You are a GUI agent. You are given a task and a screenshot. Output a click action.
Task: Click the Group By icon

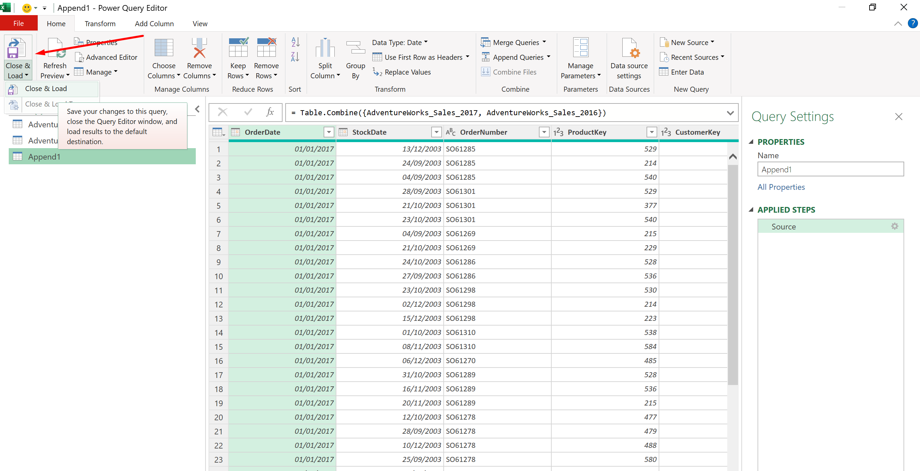coord(355,48)
